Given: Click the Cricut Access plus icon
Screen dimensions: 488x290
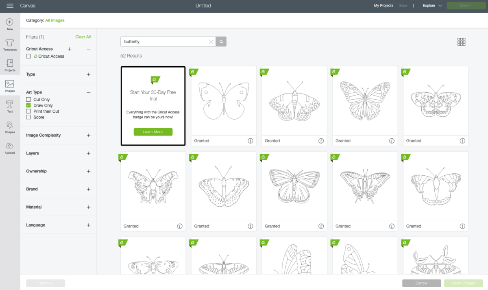Looking at the screenshot, I should click(x=70, y=49).
